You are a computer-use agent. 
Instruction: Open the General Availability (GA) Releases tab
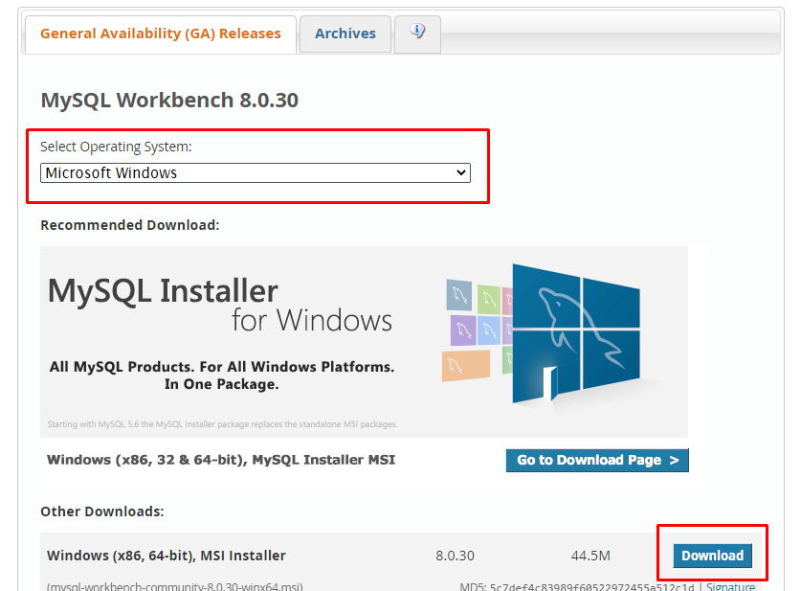[161, 34]
